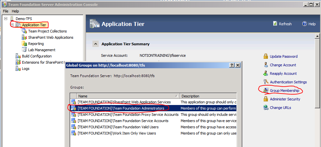Viewport: 321px width, 147px height.
Task: Open Team Project Collections node
Action: pyautogui.click(x=48, y=31)
